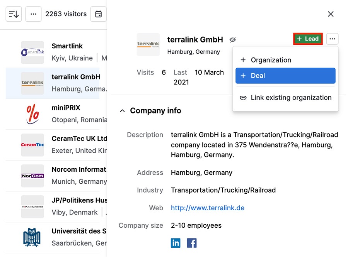Viewport: 348px width, 257px height.
Task: Close the terralink details panel
Action: (x=331, y=14)
